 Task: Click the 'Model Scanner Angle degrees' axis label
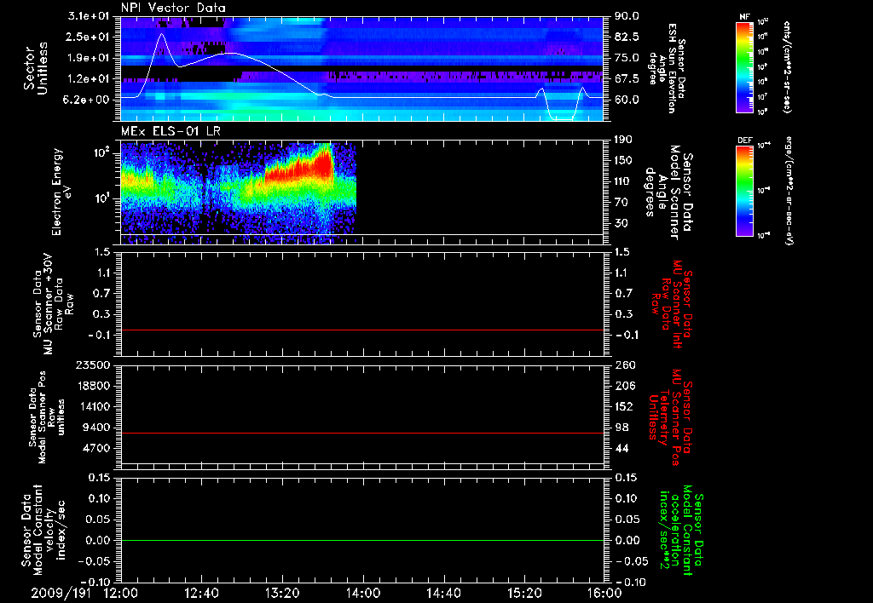coord(668,192)
